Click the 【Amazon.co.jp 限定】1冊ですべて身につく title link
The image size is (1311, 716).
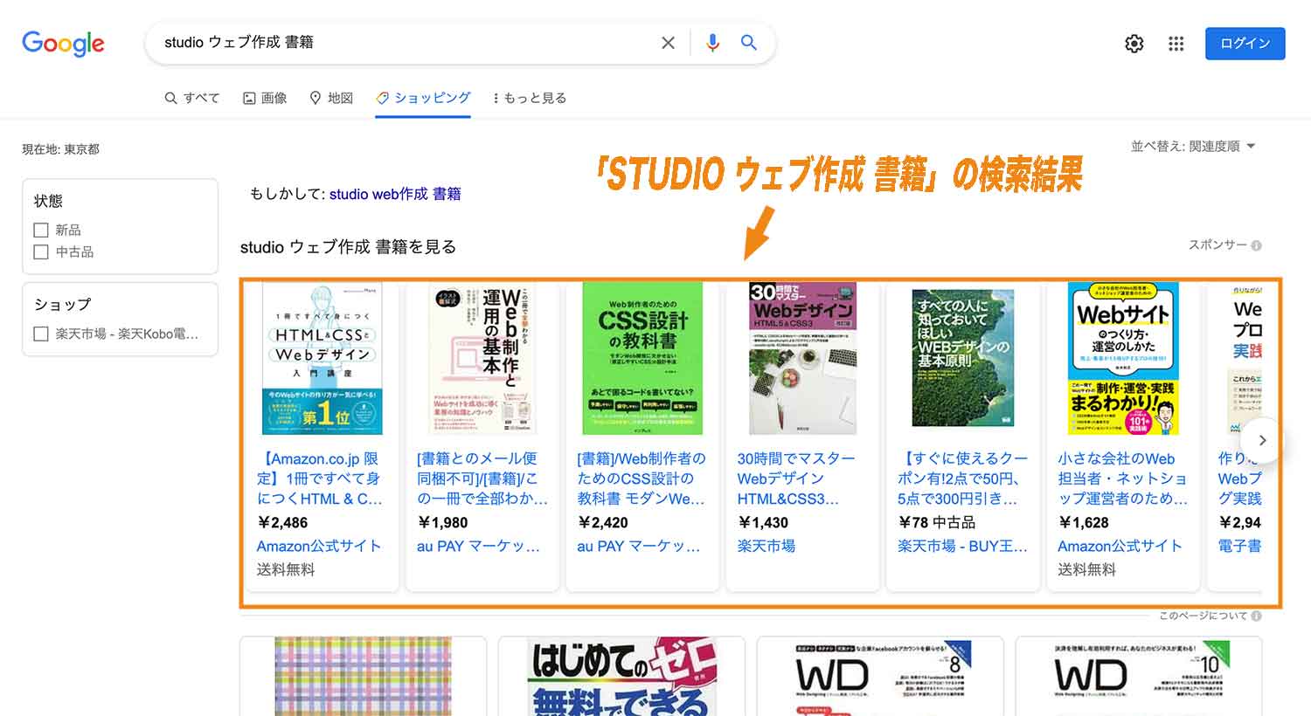[320, 478]
